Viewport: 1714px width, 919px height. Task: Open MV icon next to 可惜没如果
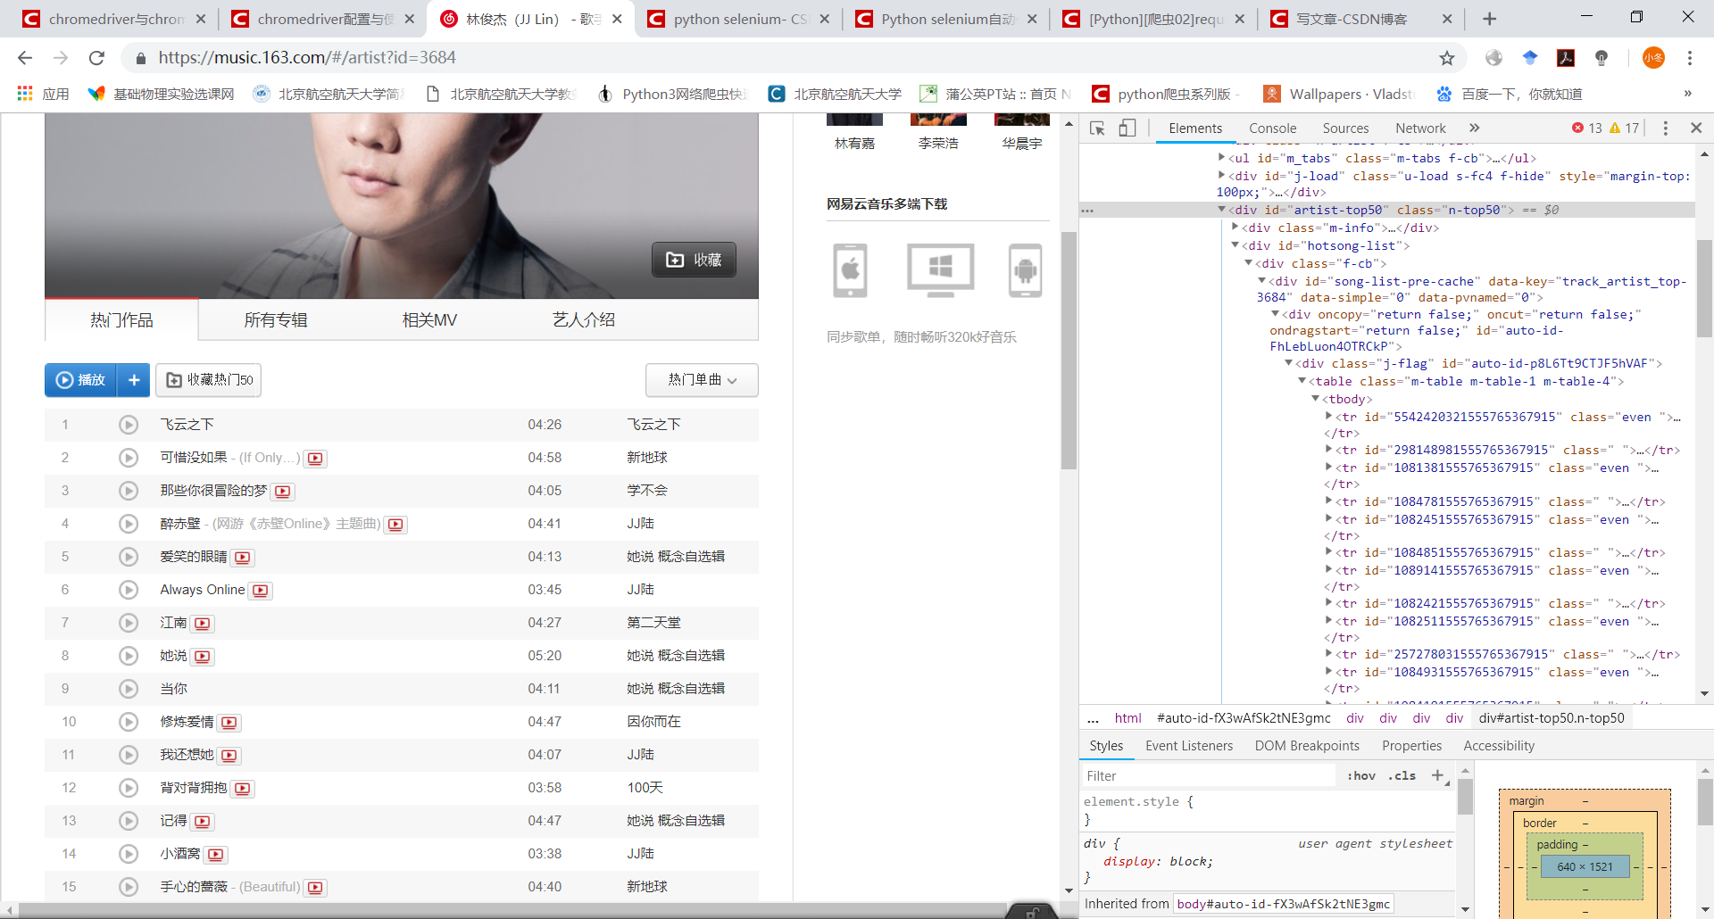[315, 459]
